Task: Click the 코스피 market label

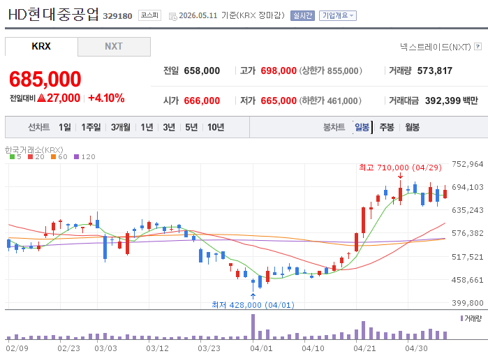Action: coord(149,15)
